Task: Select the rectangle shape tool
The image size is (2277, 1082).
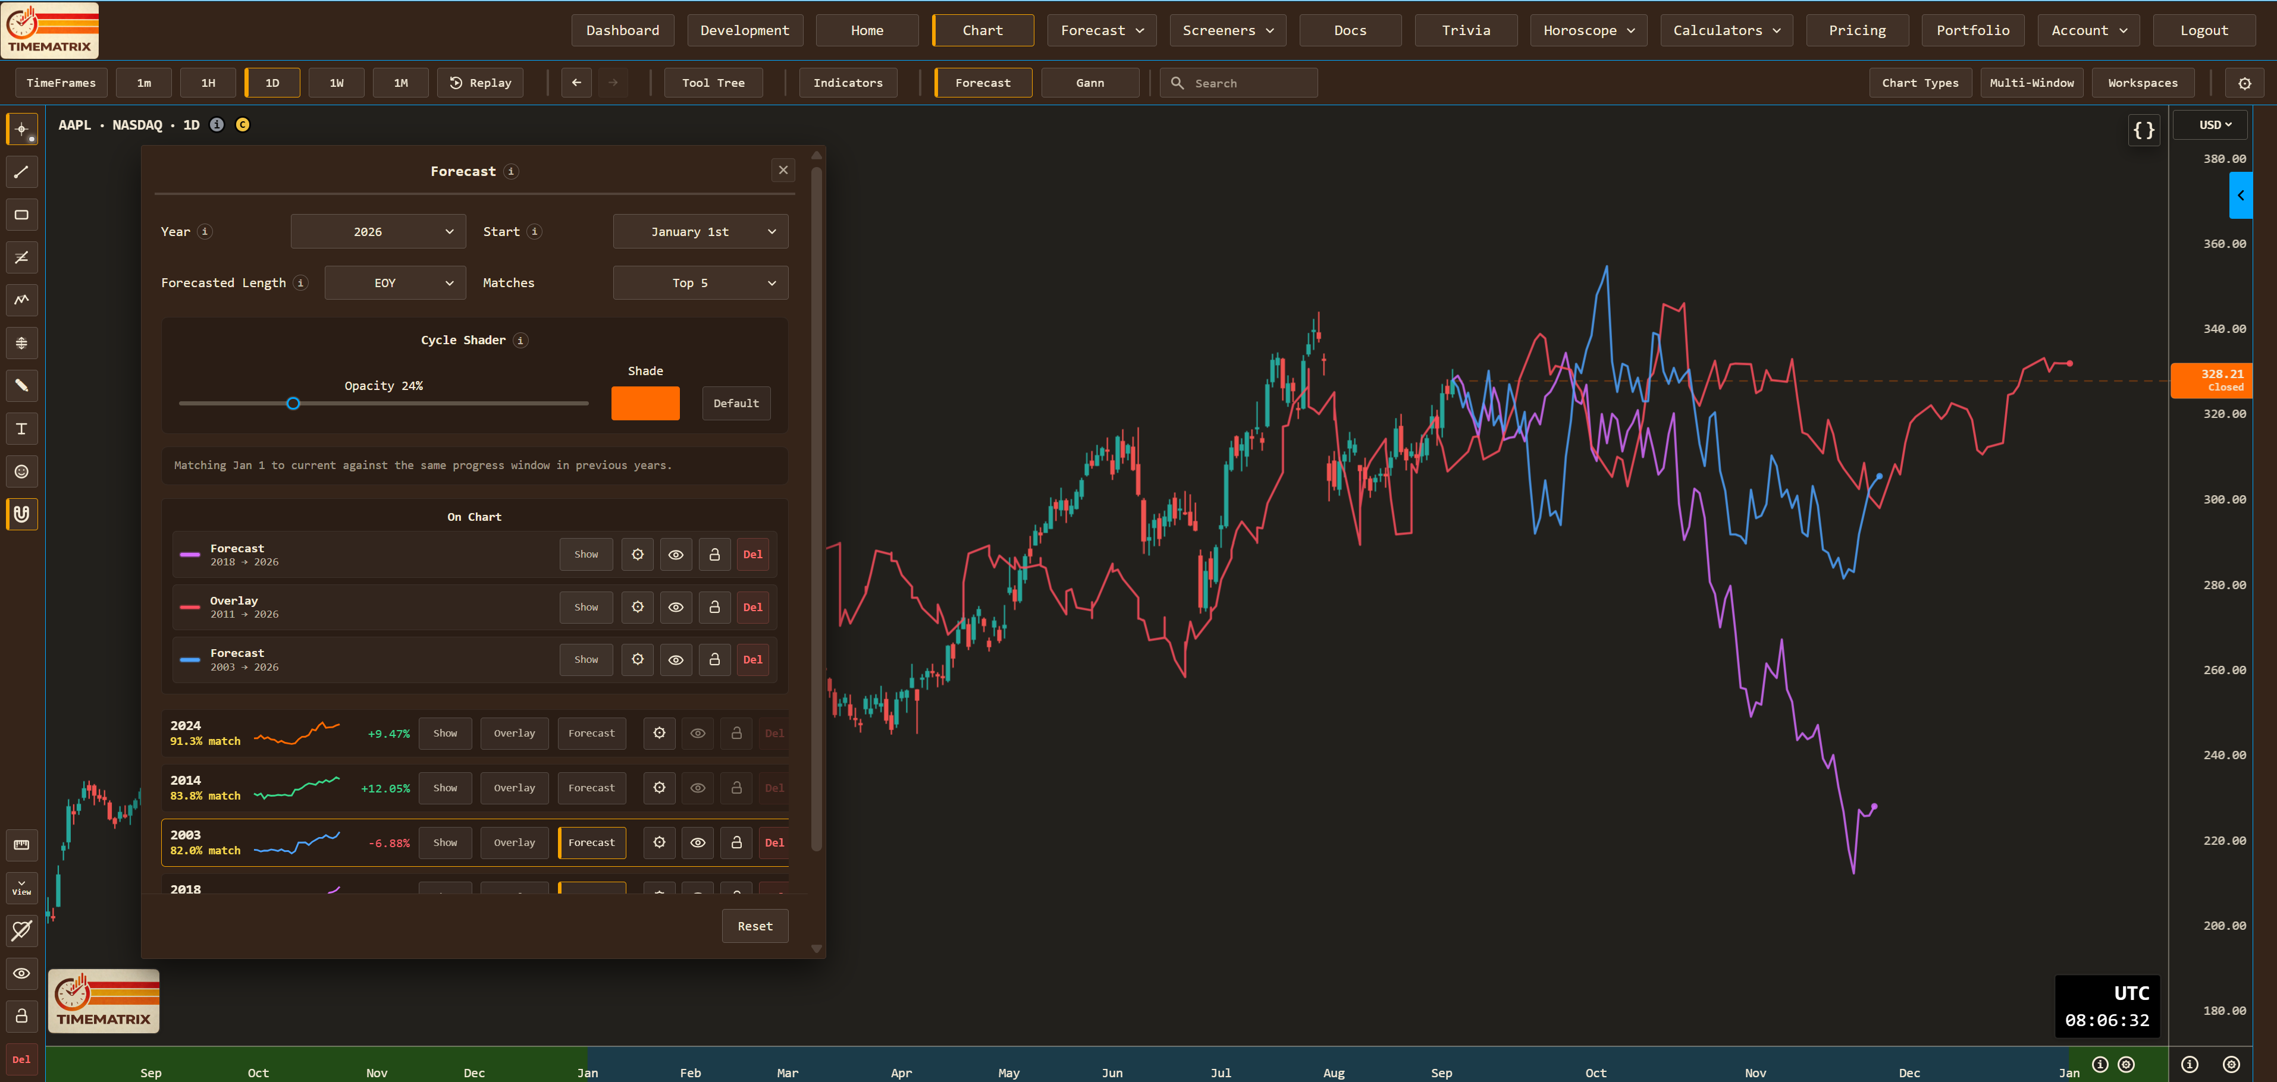Action: pos(22,215)
